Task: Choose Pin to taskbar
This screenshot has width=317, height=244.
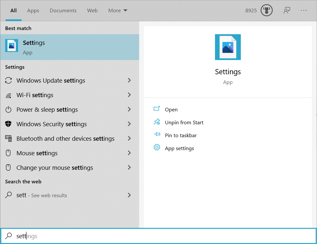Action: 181,136
